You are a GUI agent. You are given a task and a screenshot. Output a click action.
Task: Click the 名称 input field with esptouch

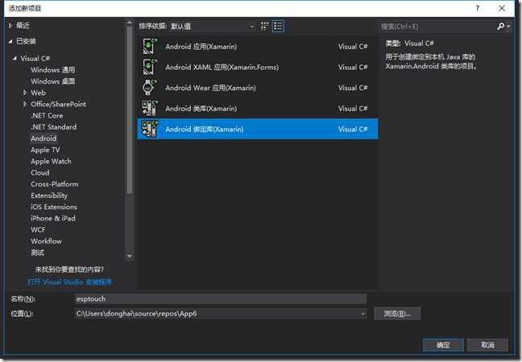221,298
